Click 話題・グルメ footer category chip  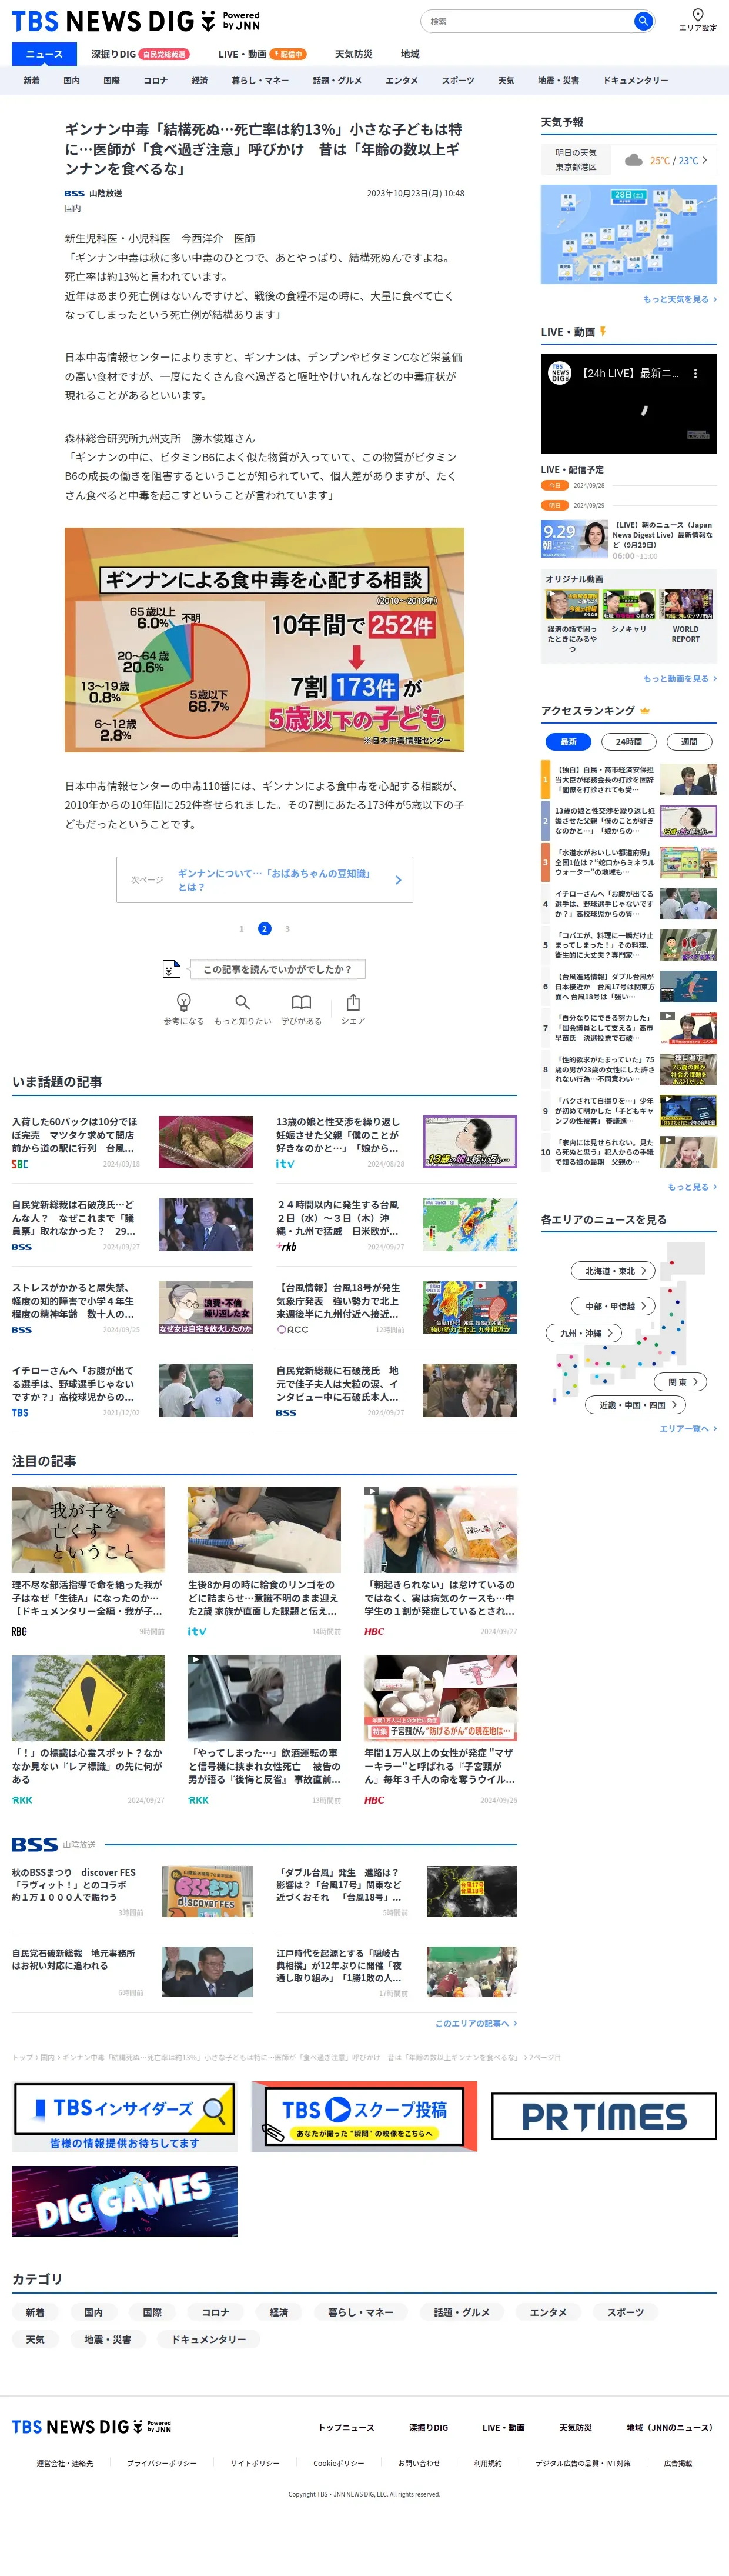pyautogui.click(x=462, y=2312)
